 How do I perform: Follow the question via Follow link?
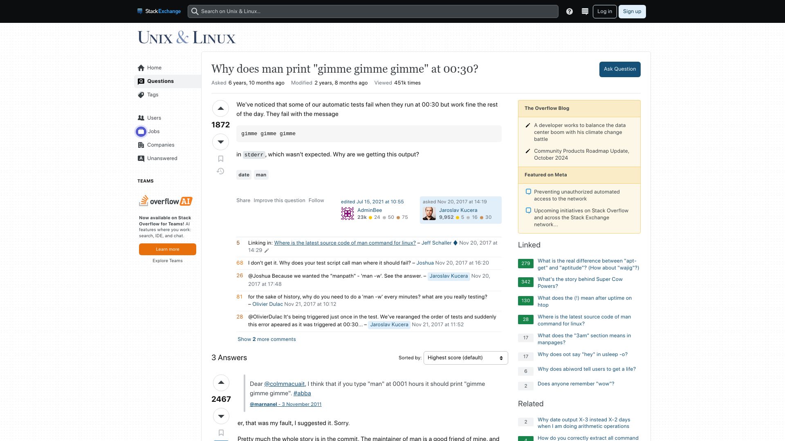(x=316, y=200)
